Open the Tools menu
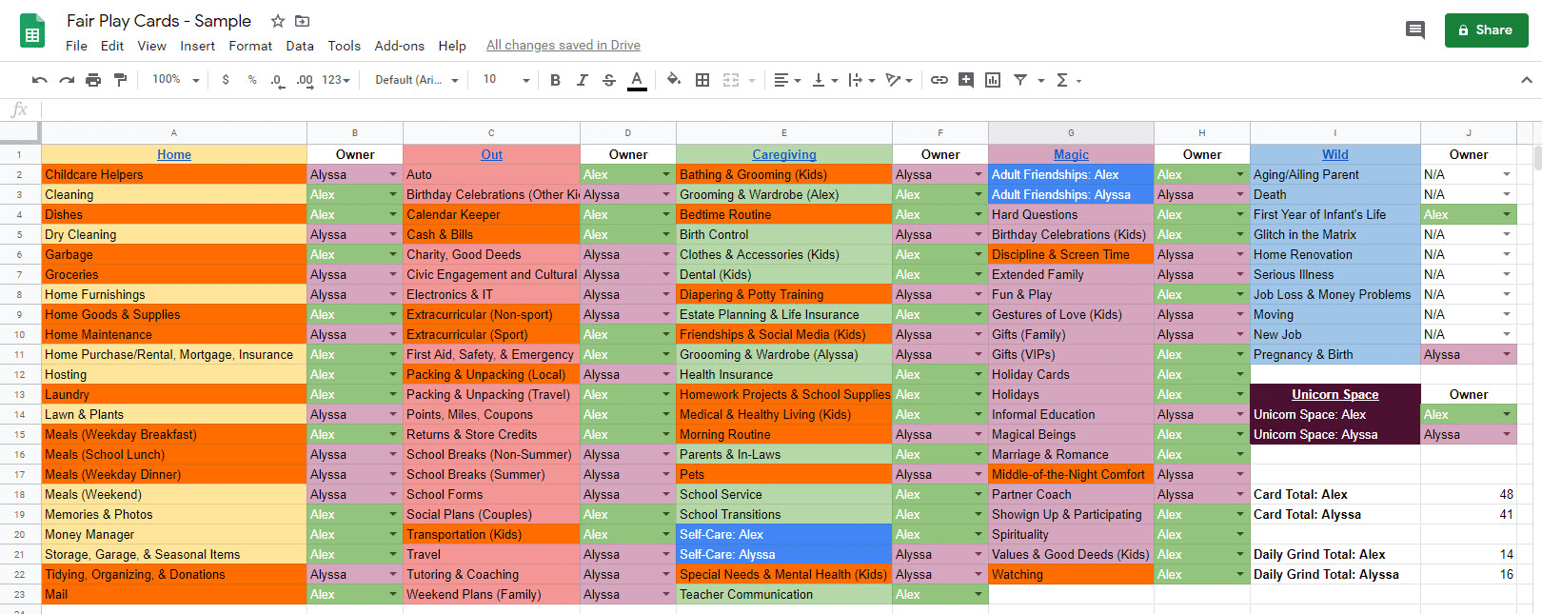 345,46
